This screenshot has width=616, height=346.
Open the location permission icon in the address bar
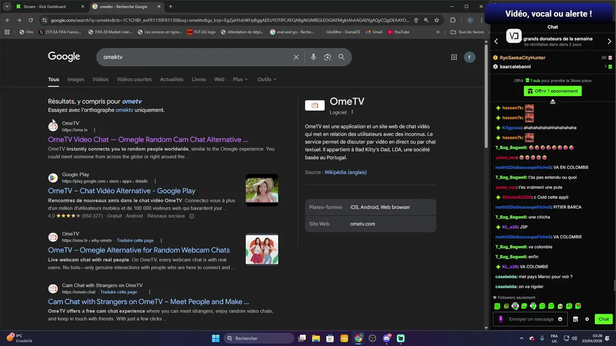[416, 20]
